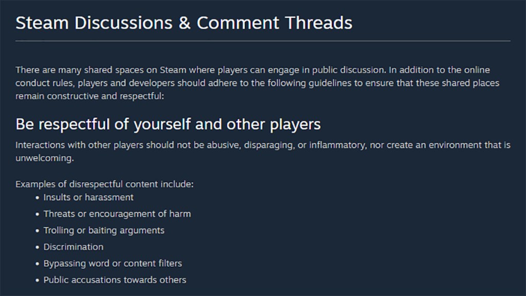Click the bullet before Public accusations towards others
526x296 pixels.
[37, 281]
